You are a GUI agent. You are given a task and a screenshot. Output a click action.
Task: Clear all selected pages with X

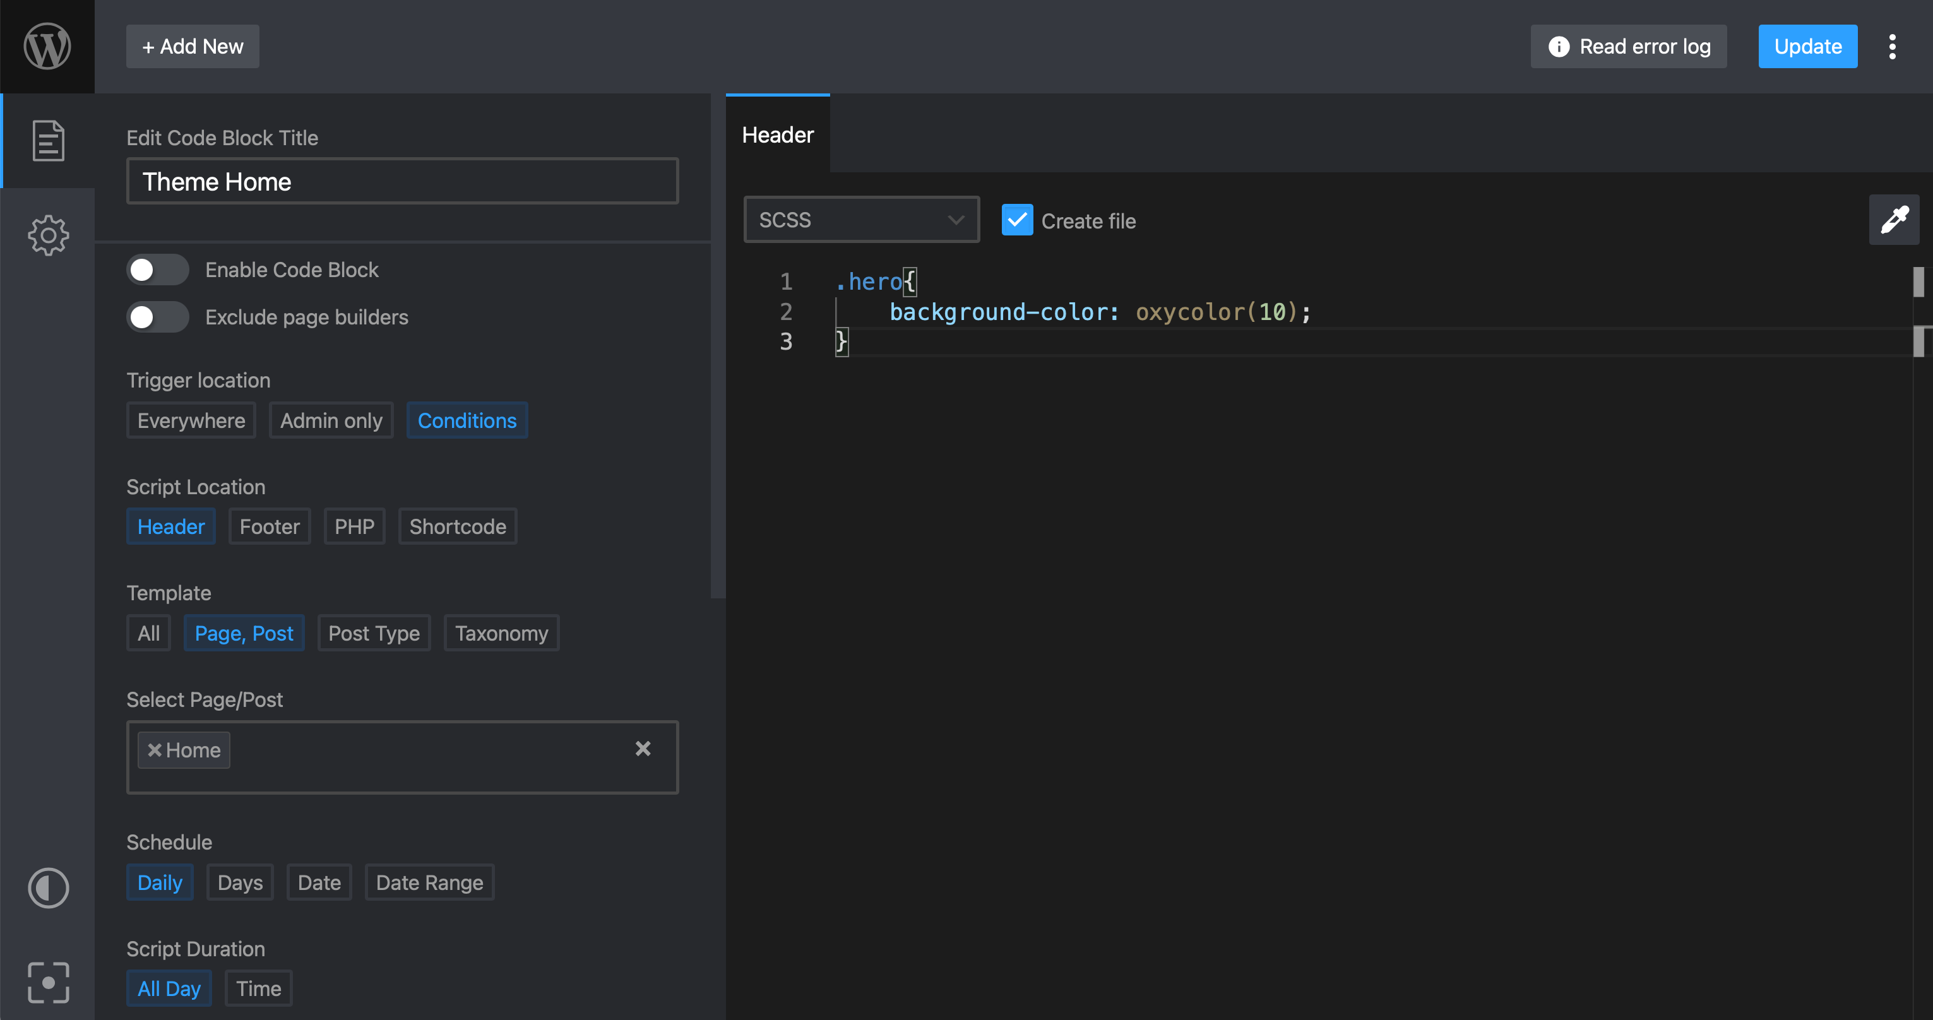643,749
